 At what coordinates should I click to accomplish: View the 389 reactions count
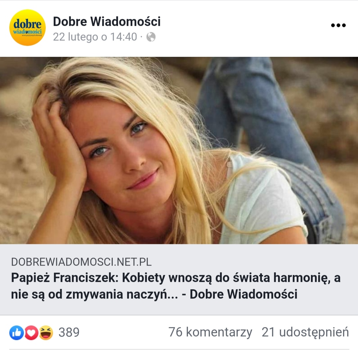(x=69, y=332)
